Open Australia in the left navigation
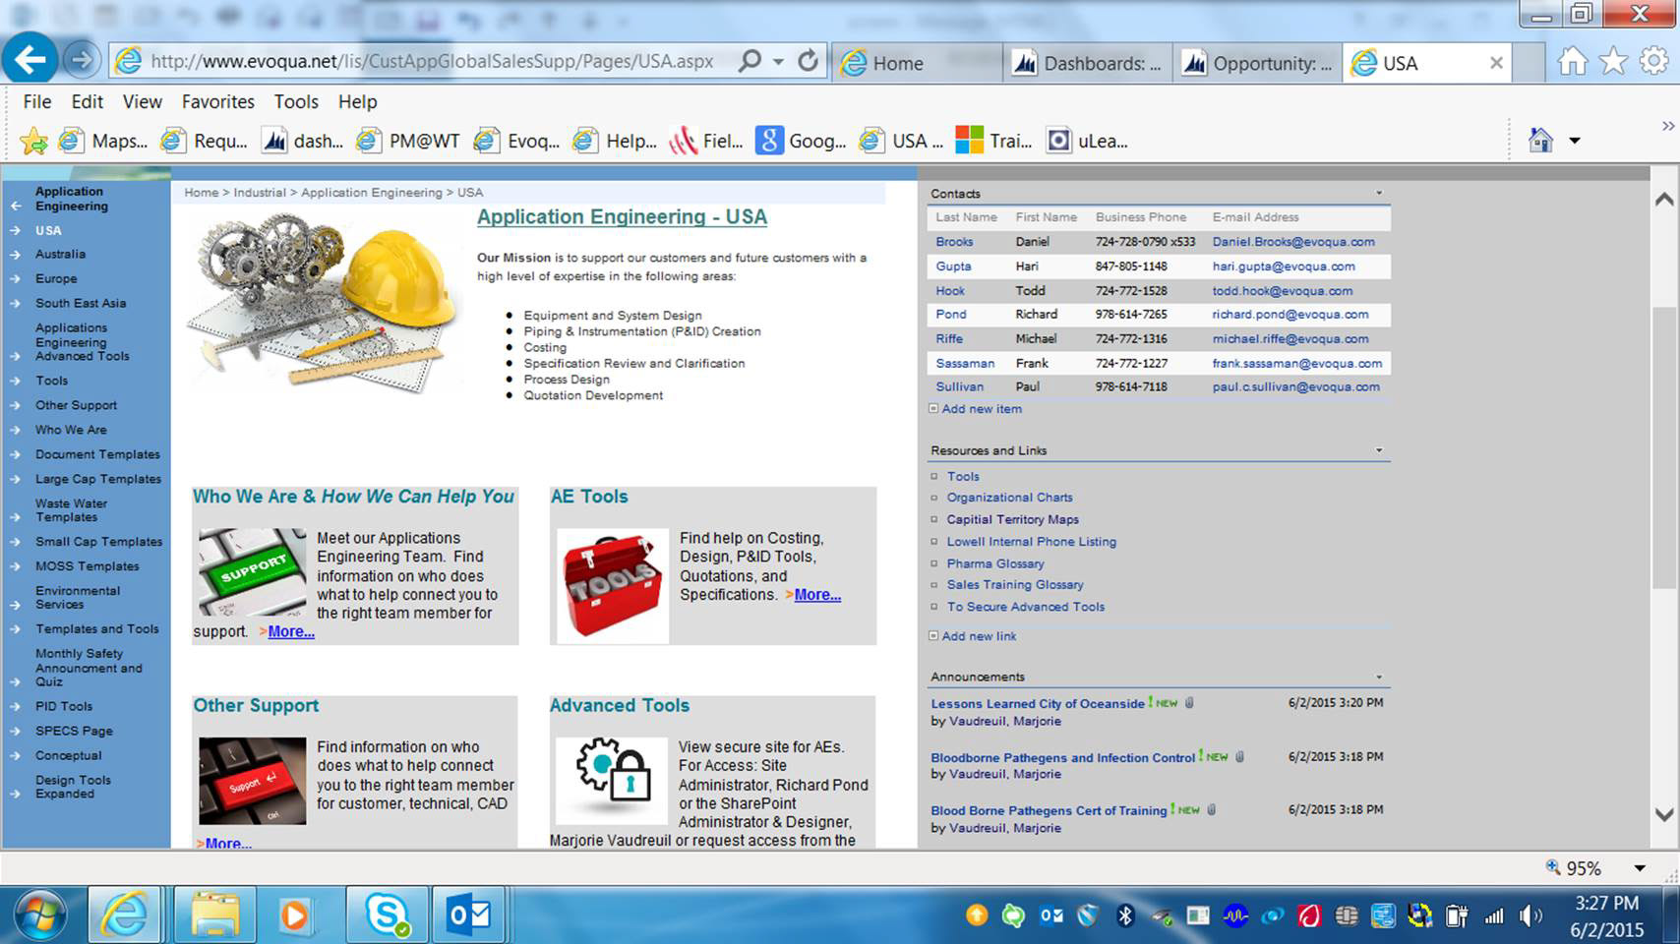The image size is (1680, 944). (60, 254)
